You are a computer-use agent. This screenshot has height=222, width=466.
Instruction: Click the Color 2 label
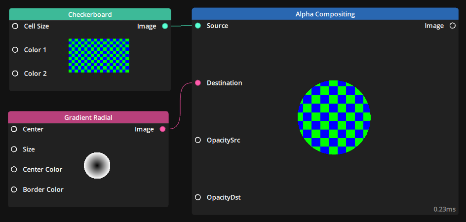[x=36, y=74]
